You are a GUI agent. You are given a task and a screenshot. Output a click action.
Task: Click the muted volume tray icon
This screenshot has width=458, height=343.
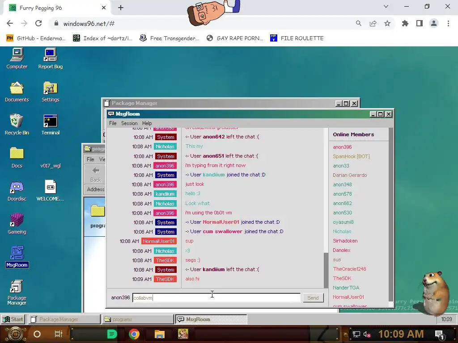(367, 334)
